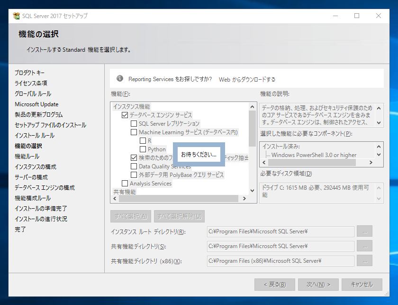The width and height of the screenshot is (398, 305).
Task: Maximize the SQL Server 2017 setup window
Action: 357,16
